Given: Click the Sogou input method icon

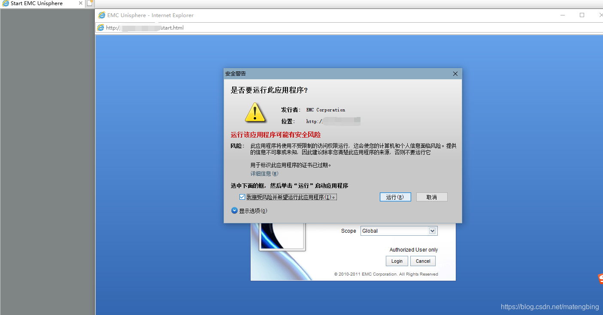Looking at the screenshot, I should 600,279.
